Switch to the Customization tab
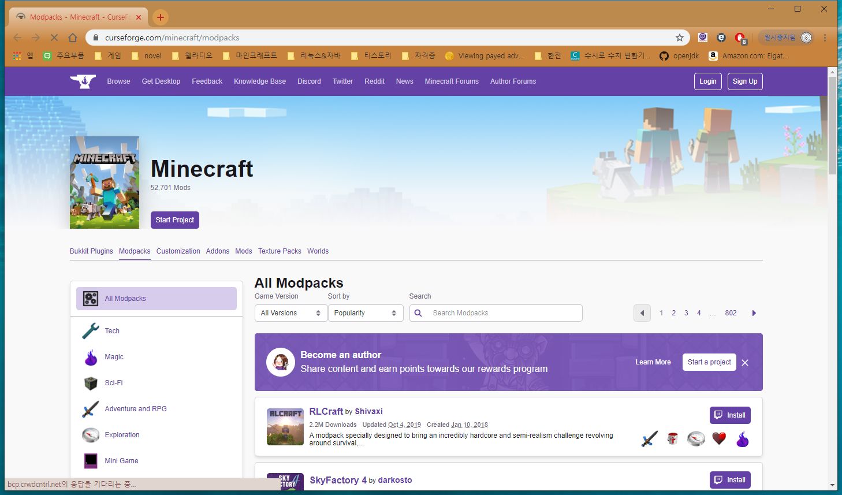The image size is (842, 495). (x=178, y=251)
